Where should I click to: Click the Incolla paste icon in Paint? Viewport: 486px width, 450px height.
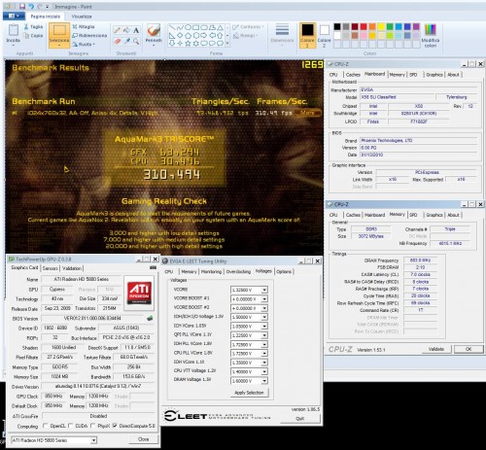[x=14, y=30]
